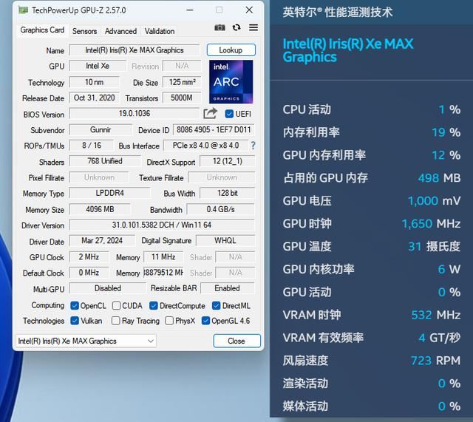Image resolution: width=473 pixels, height=422 pixels.
Task: Click the Digital Signature WHQL field
Action: (x=225, y=240)
